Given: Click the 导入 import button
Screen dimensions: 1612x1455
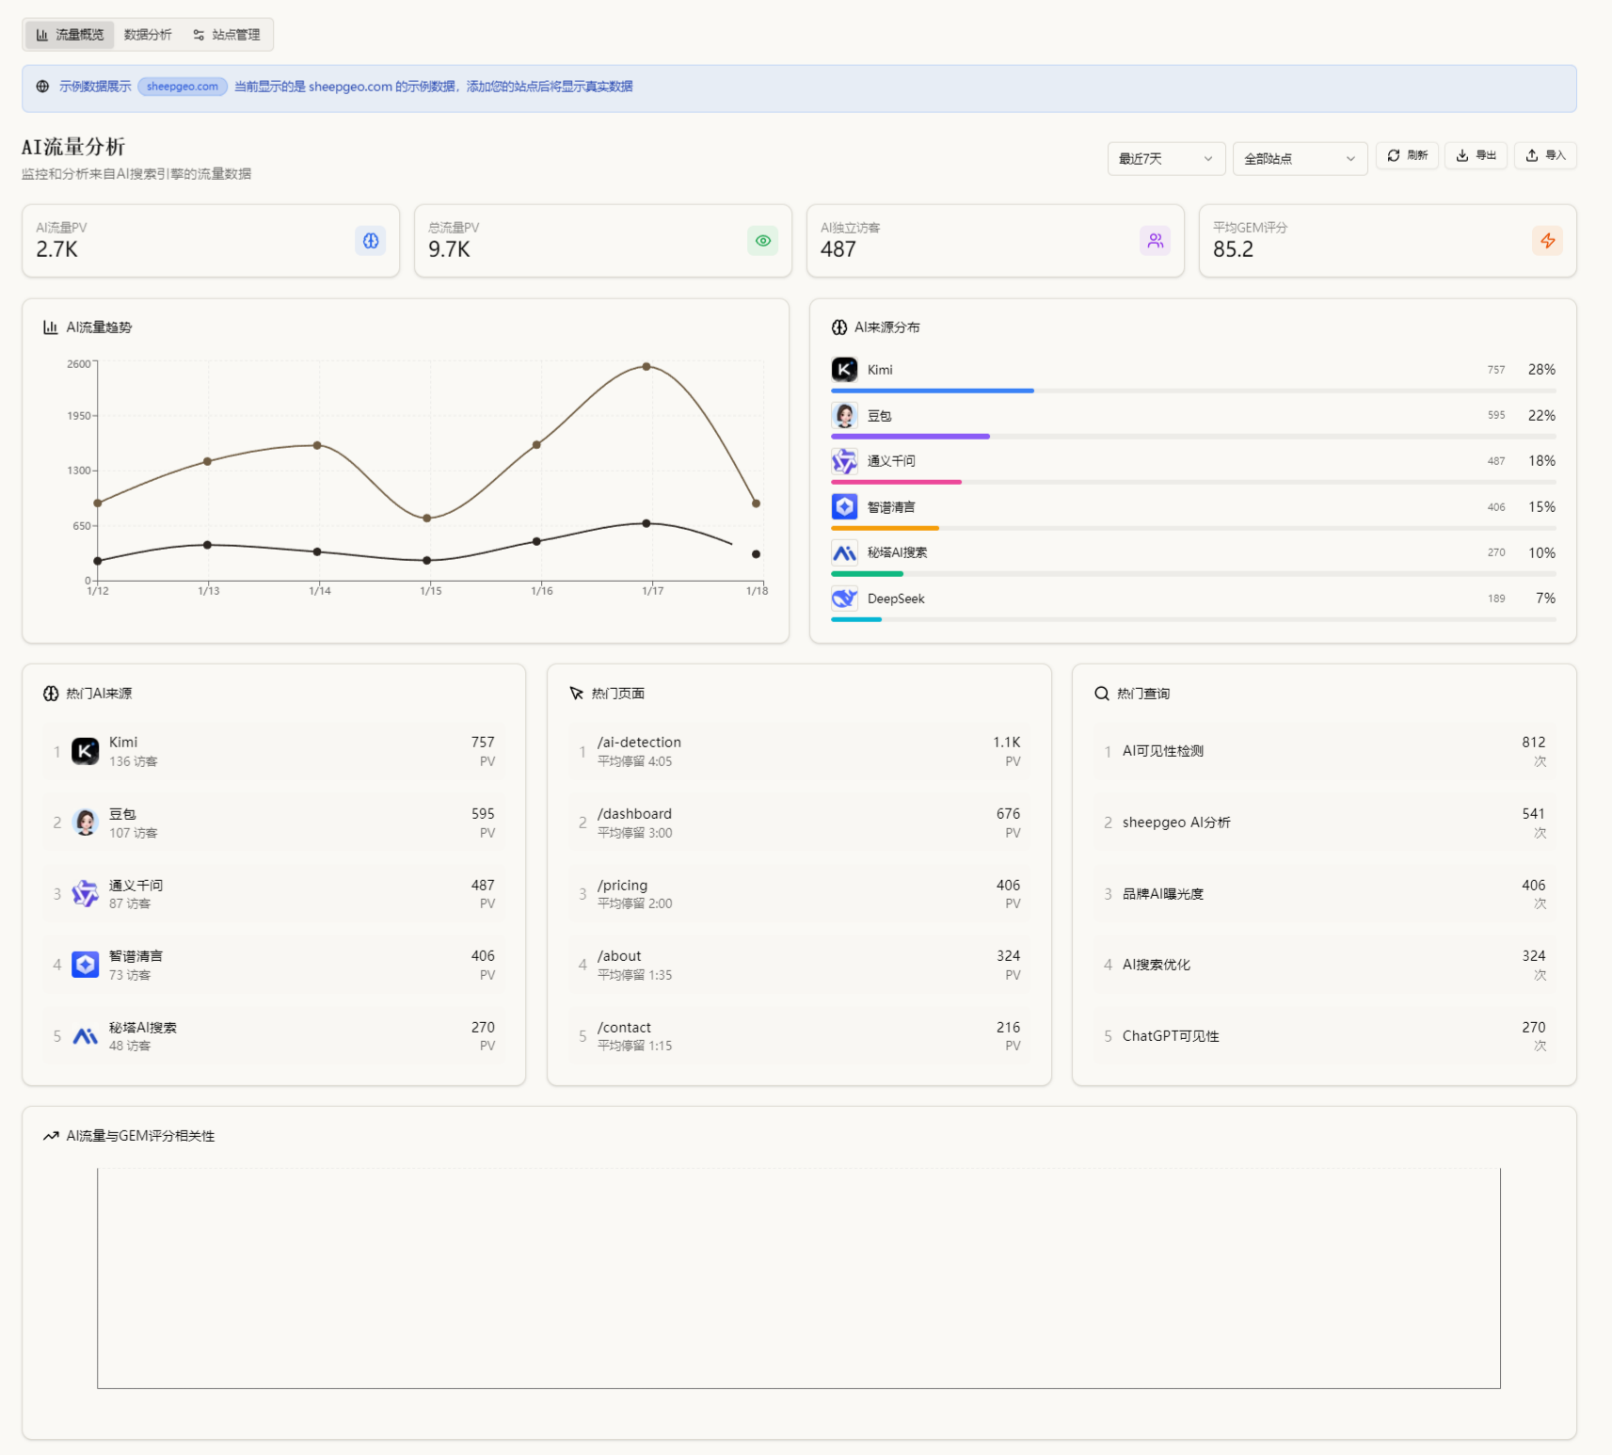Looking at the screenshot, I should [1544, 155].
